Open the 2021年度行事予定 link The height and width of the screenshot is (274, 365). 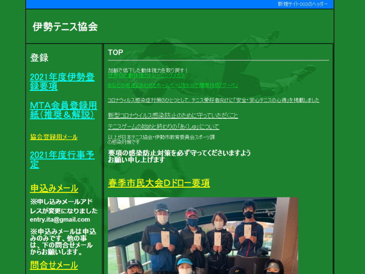62,160
